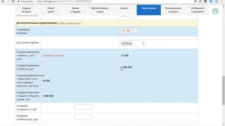The width and height of the screenshot is (225, 126).
Task: Click the key icon in address bar
Action: (x=195, y=1)
